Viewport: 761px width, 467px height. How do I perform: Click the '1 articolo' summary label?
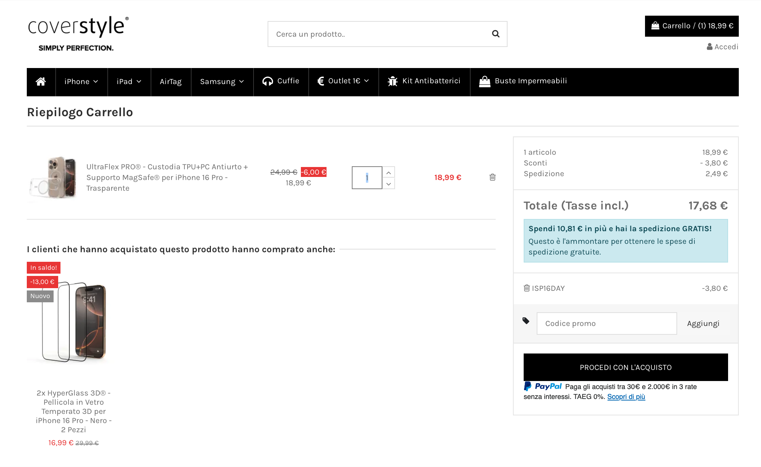tap(540, 152)
